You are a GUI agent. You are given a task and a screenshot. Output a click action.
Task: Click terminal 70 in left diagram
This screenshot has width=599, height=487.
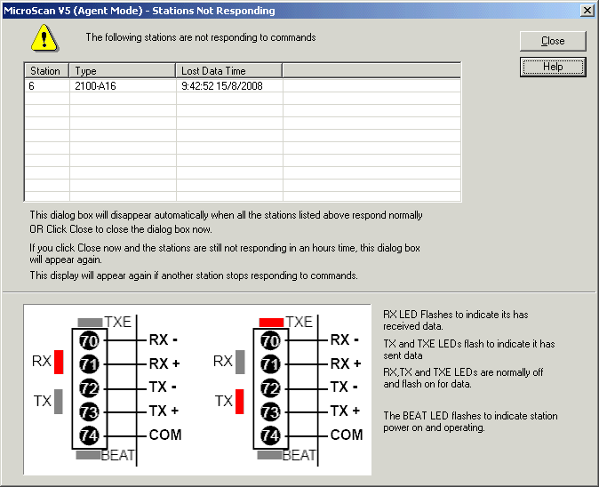click(89, 340)
